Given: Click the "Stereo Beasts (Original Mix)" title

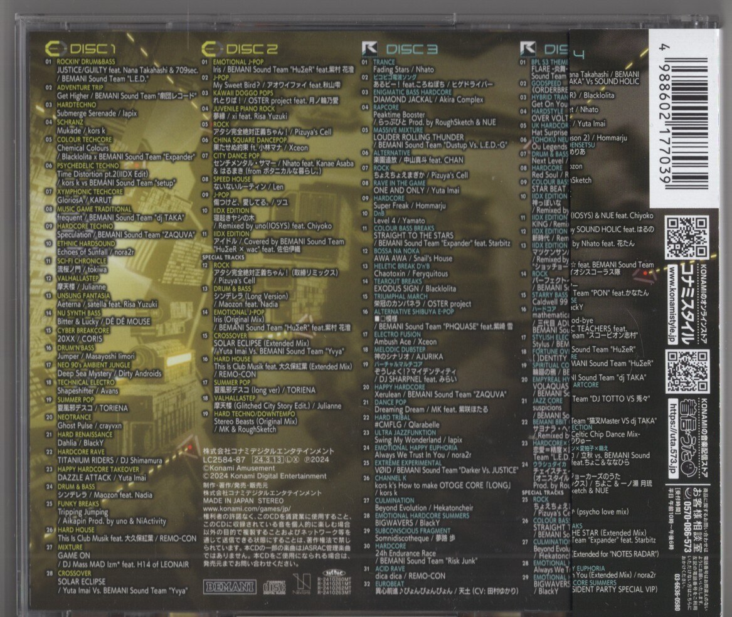Looking at the screenshot, I should 255,421.
